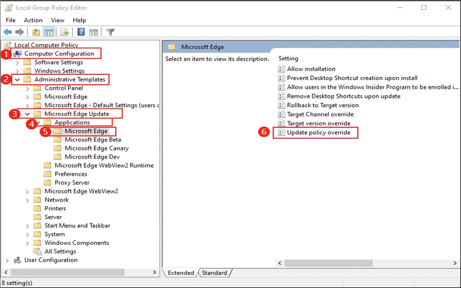This screenshot has width=461, height=288.
Task: Collapse the Microsoft Edge Update node
Action: (27, 114)
